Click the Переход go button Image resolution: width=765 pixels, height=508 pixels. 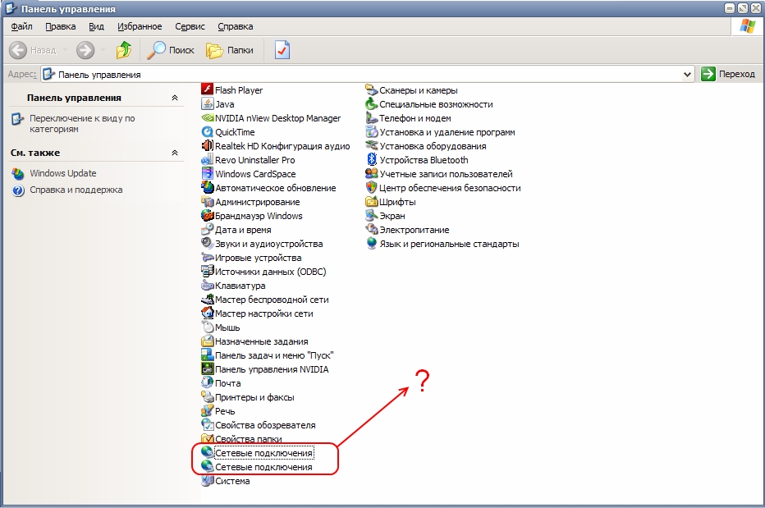pyautogui.click(x=728, y=74)
